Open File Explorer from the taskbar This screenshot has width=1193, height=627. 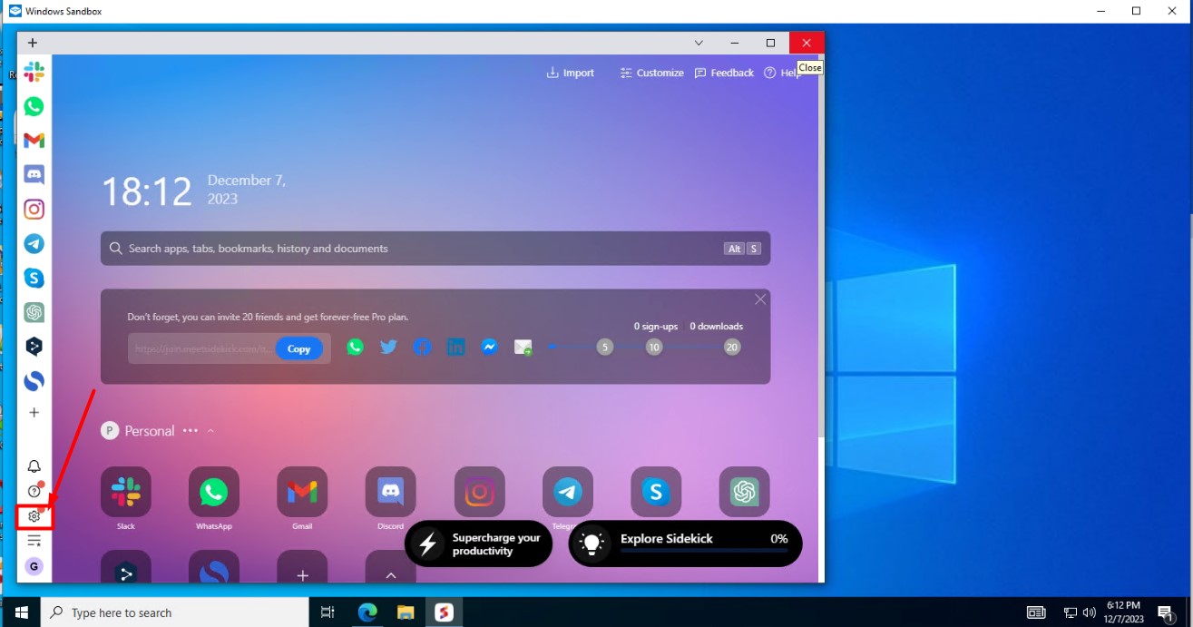(x=406, y=612)
